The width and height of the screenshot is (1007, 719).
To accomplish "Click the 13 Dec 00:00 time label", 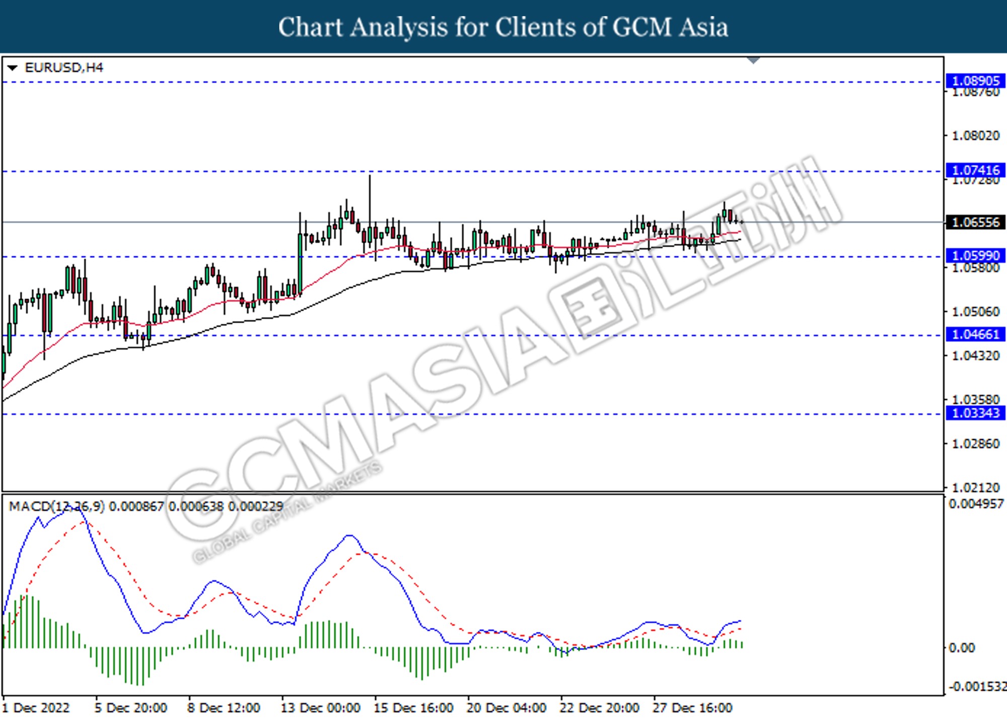I will (321, 708).
